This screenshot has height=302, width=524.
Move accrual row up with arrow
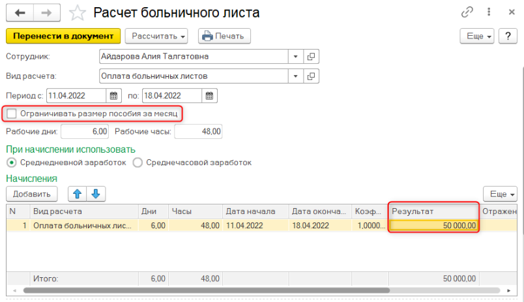pyautogui.click(x=78, y=194)
